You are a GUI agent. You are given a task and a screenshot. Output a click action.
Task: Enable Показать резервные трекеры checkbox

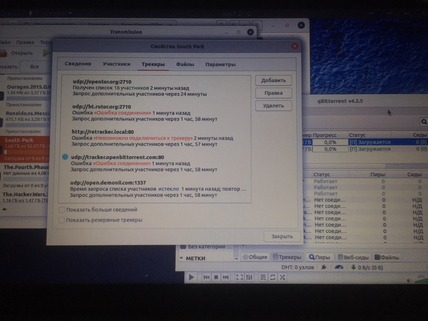point(62,220)
